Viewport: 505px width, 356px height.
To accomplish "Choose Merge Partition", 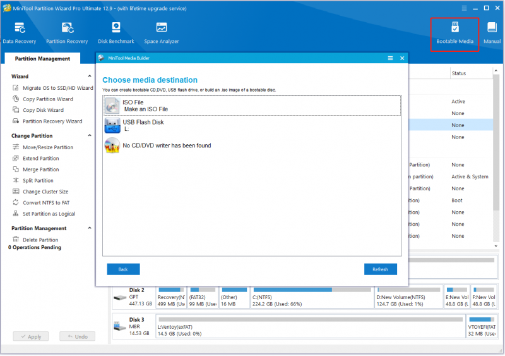I will [36, 169].
